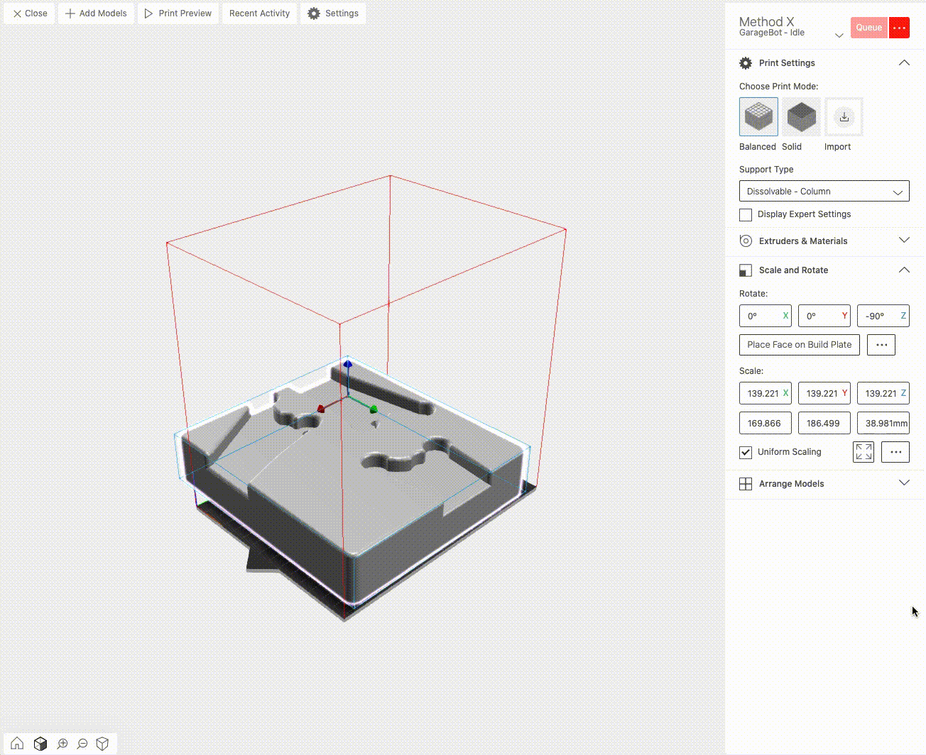Screen dimensions: 926x755
Task: Expand the Extruders & Materials section
Action: (904, 241)
